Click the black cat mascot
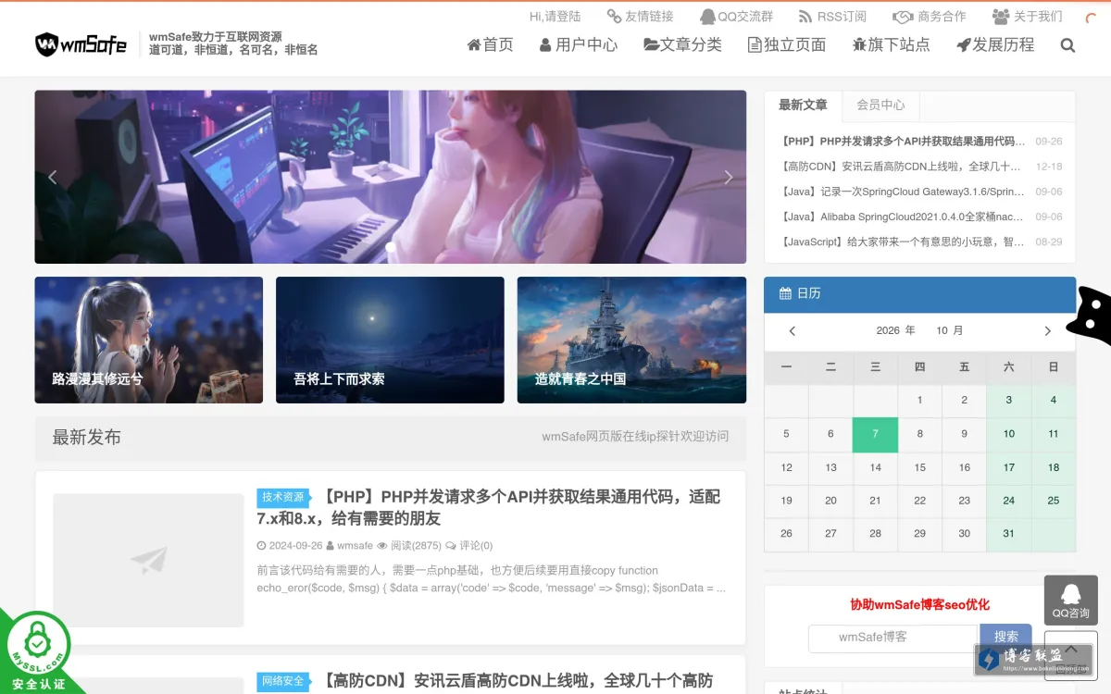The height and width of the screenshot is (694, 1111). pos(1091,317)
